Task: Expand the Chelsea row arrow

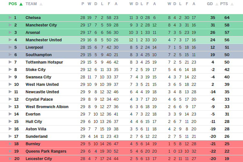Action: (10, 17)
